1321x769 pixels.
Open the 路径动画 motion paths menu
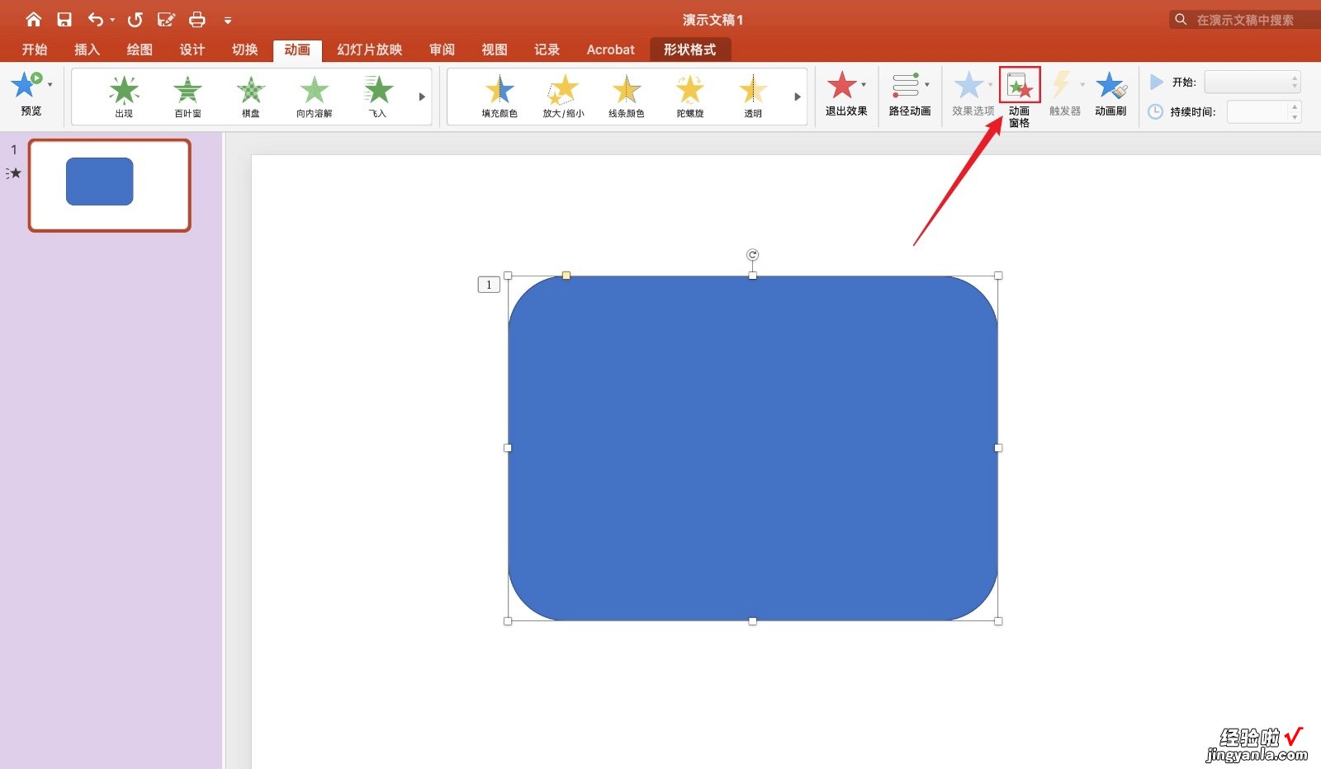coord(910,93)
